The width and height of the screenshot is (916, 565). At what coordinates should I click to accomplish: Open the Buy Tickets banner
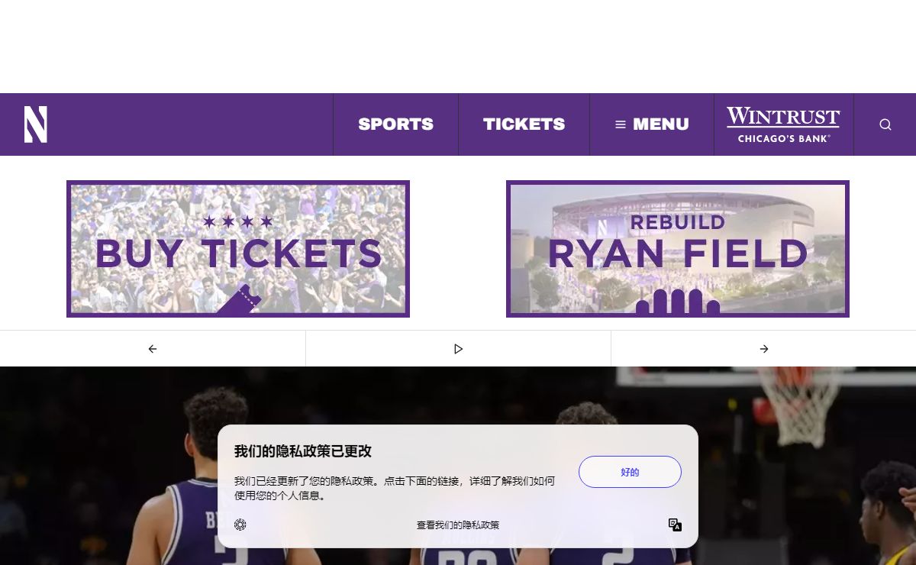pos(238,249)
